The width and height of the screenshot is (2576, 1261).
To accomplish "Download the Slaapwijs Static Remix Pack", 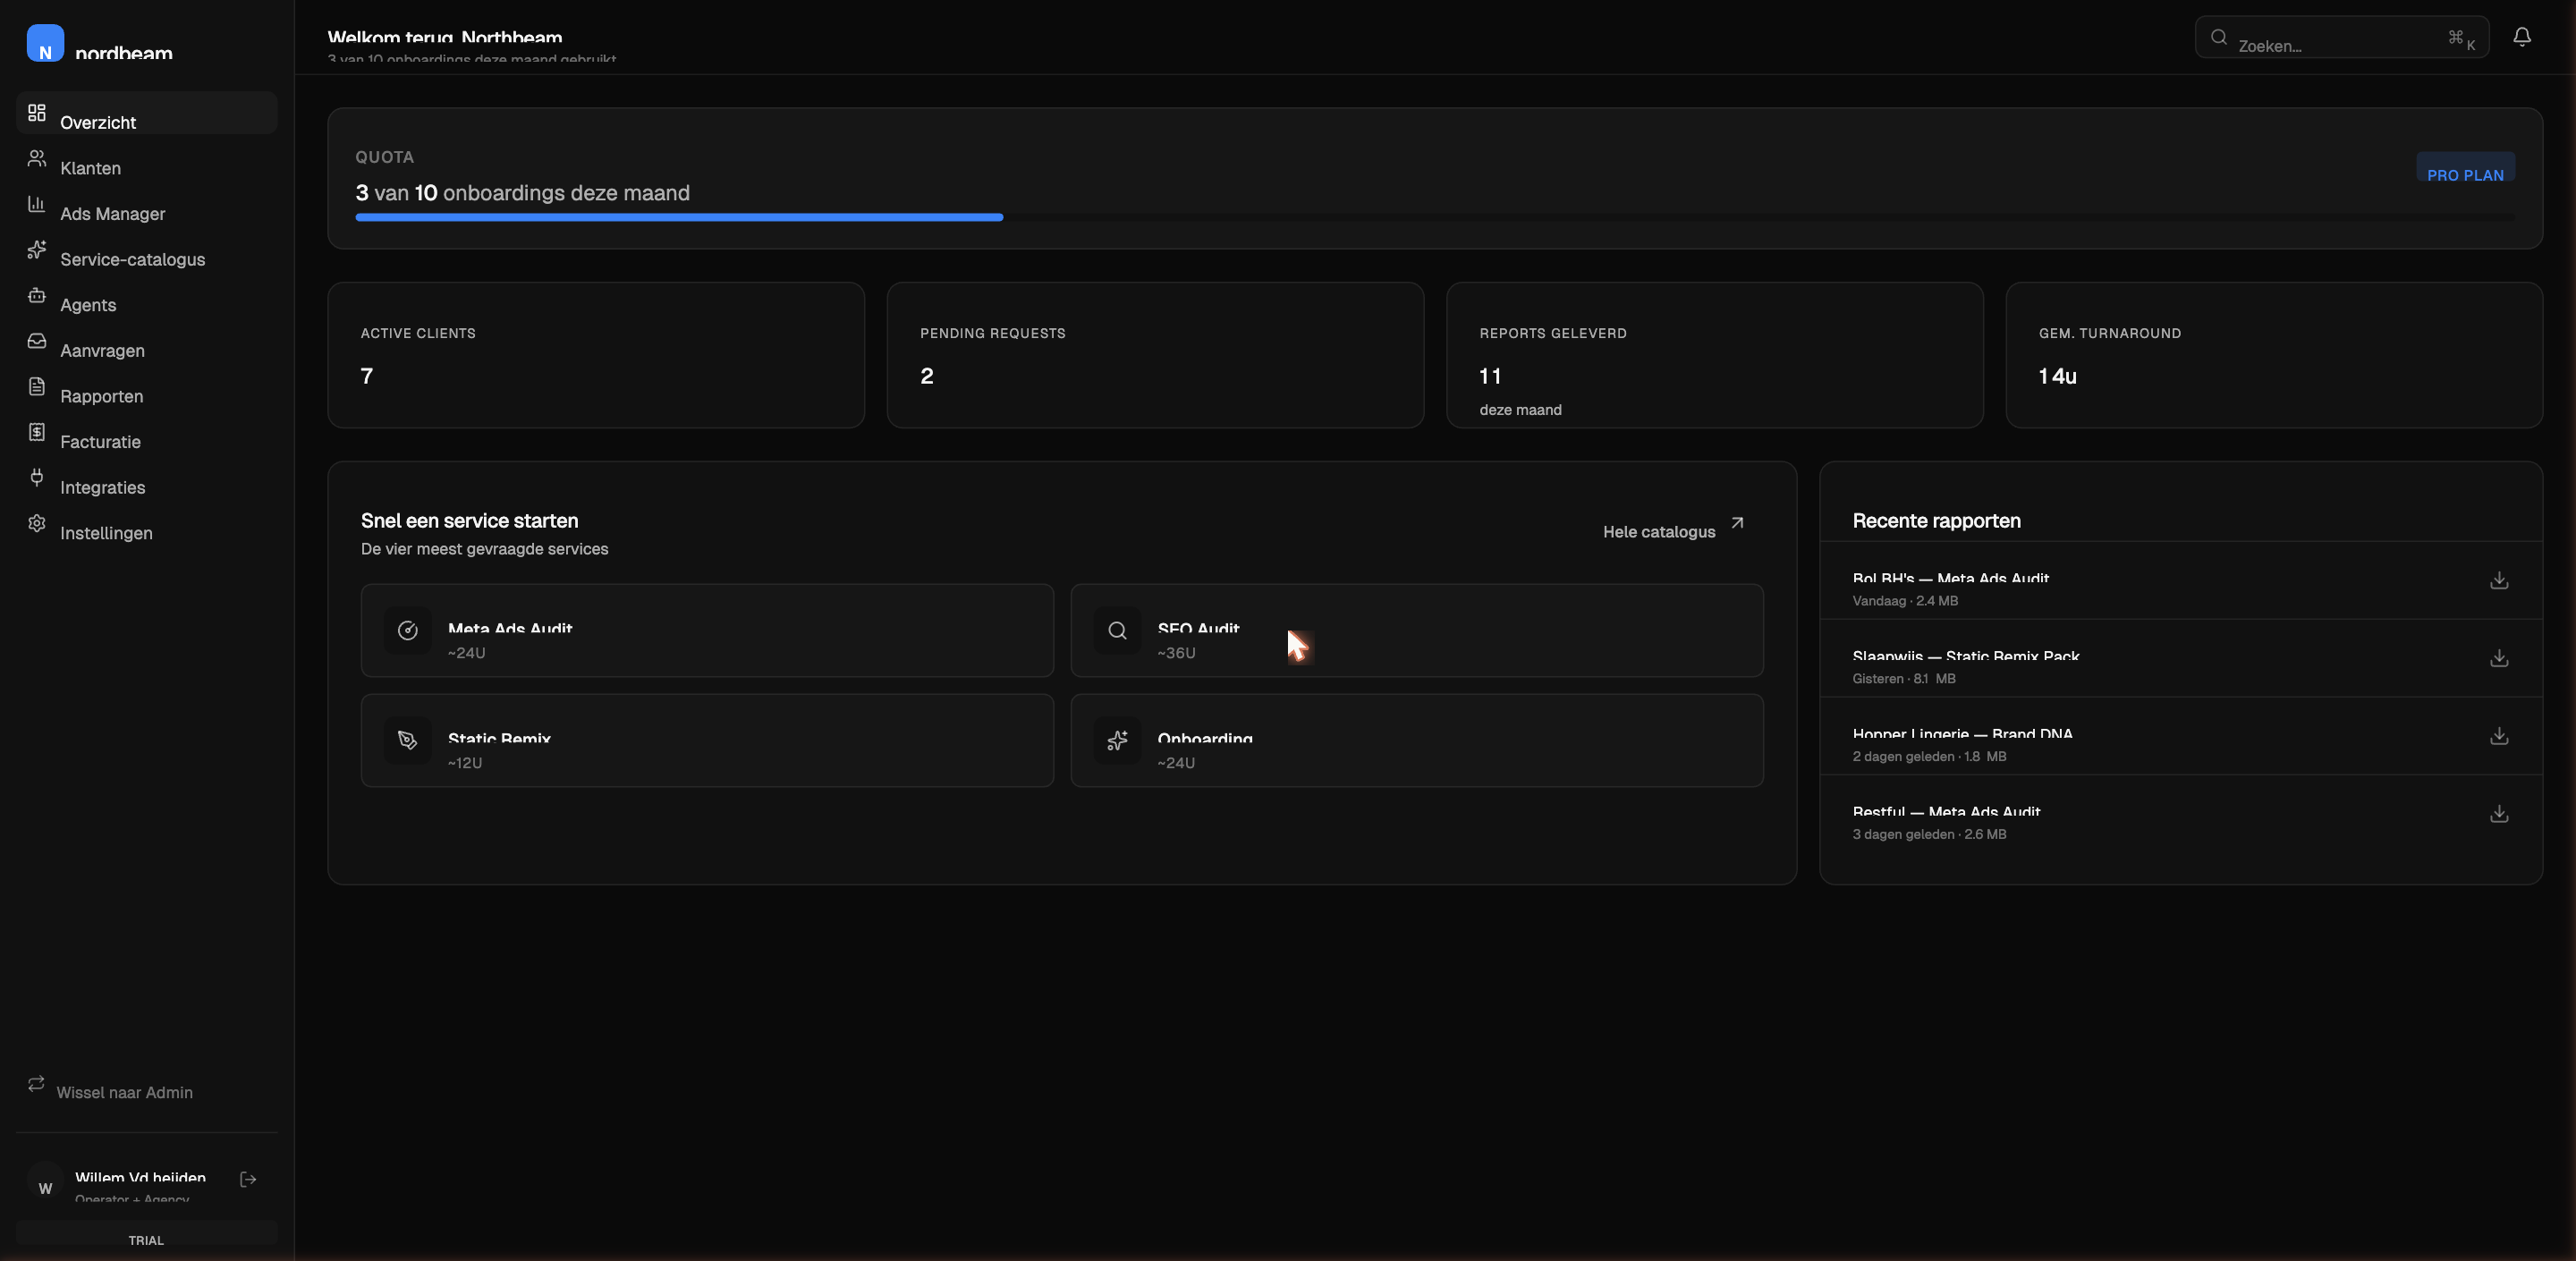I will 2499,658.
